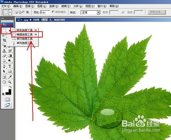Toggle Quick Mask mode
The image size is (171, 140).
tap(7, 99)
